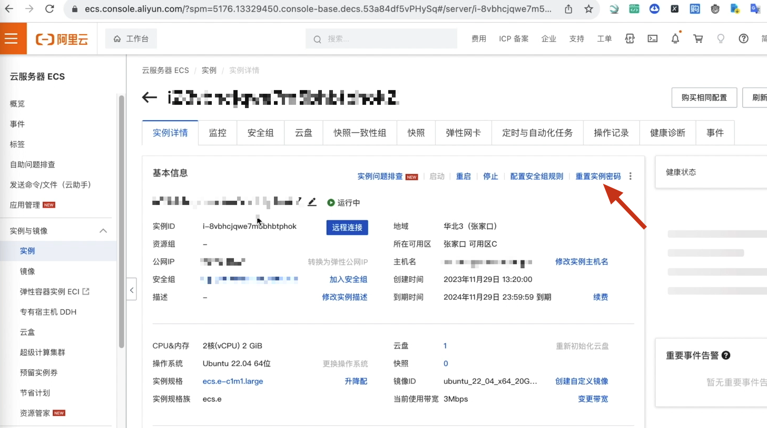Open the shopping cart icon
767x428 pixels.
click(697, 38)
